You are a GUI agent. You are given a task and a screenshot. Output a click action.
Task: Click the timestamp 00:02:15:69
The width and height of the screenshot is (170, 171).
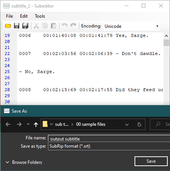[x=60, y=90]
